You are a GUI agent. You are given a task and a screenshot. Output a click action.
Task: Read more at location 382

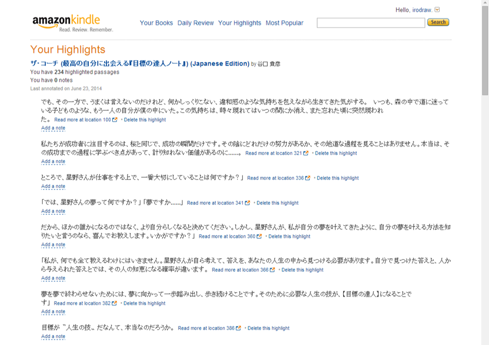pos(82,303)
